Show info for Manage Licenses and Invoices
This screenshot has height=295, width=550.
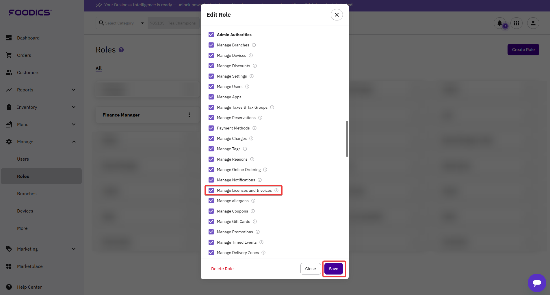coord(276,190)
